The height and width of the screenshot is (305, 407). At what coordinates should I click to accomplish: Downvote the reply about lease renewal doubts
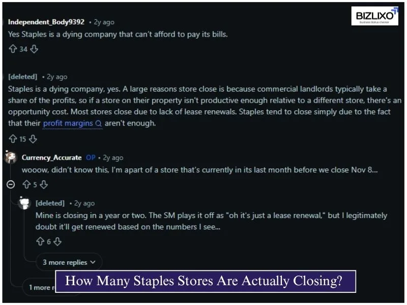point(57,241)
